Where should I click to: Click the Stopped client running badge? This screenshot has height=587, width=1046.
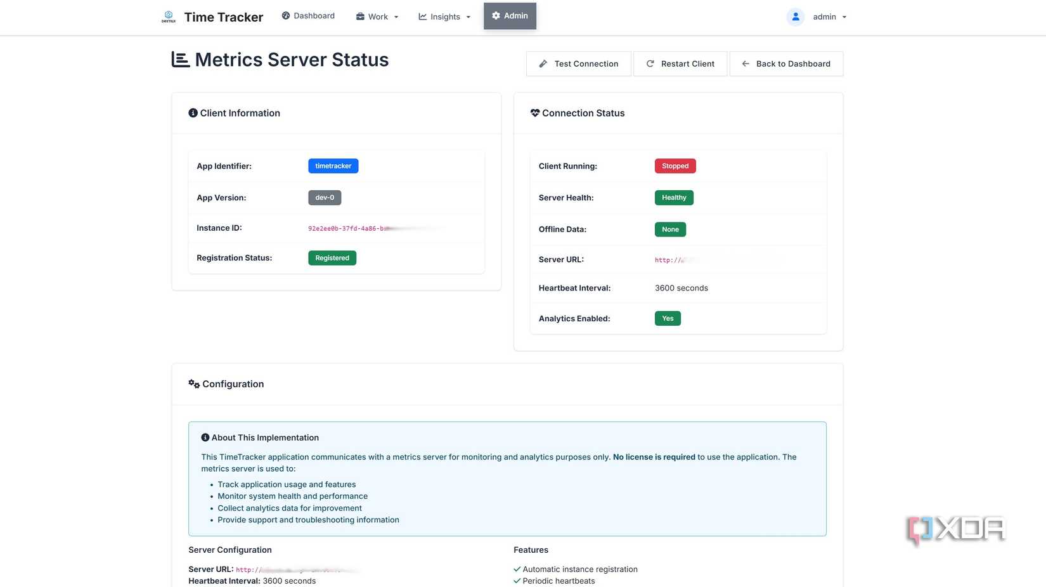(675, 166)
